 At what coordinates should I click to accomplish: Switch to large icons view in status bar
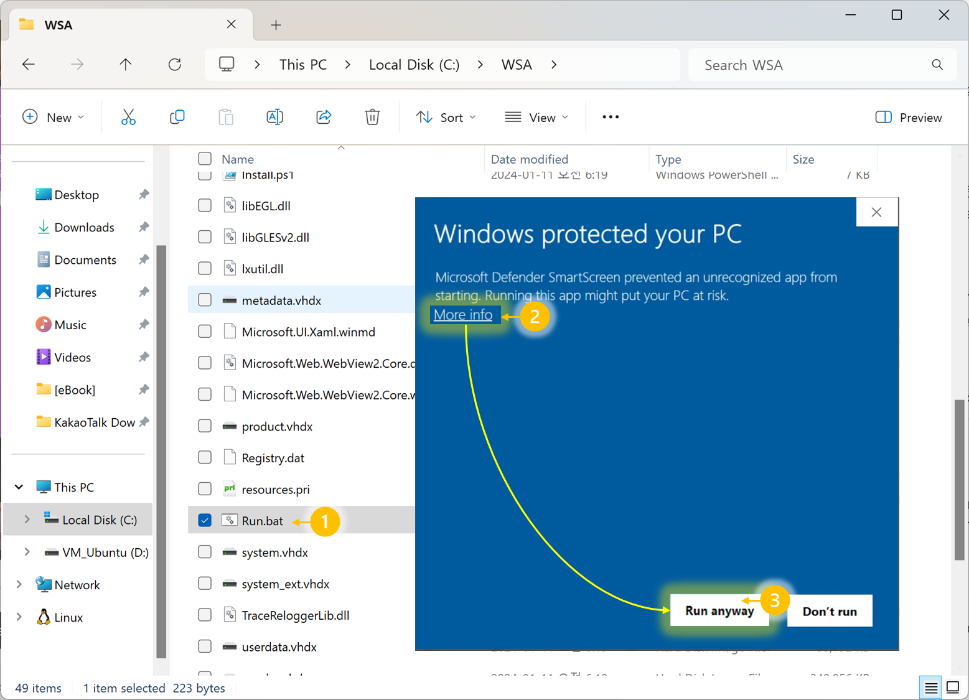pos(953,688)
